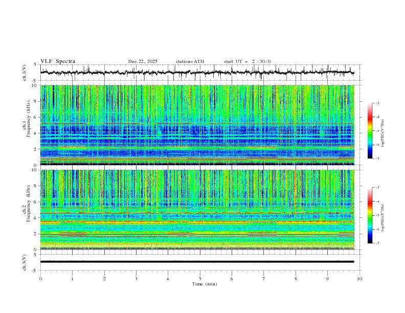Click the 5 minute tick on time axis

click(200, 279)
